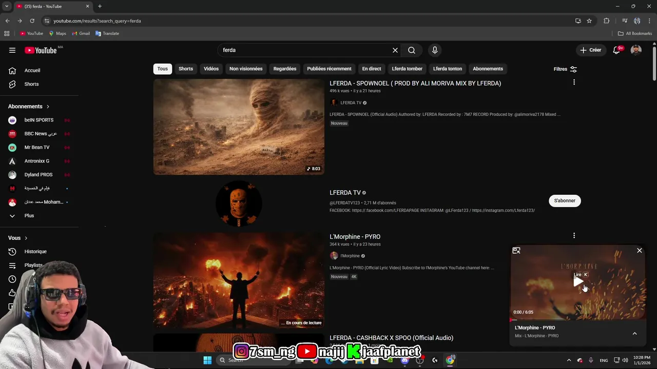This screenshot has width=657, height=369.
Task: Open Chrome tab search dropdown
Action: (7, 6)
